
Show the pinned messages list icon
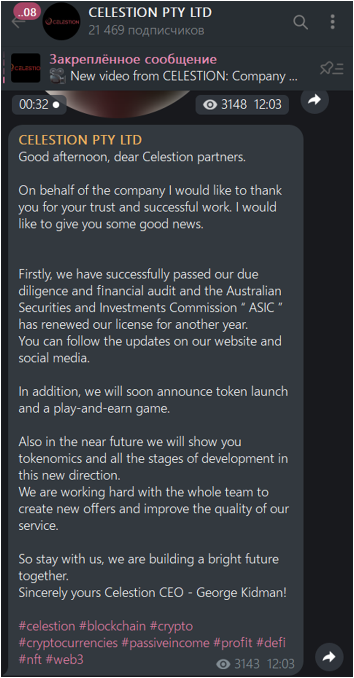tap(332, 69)
